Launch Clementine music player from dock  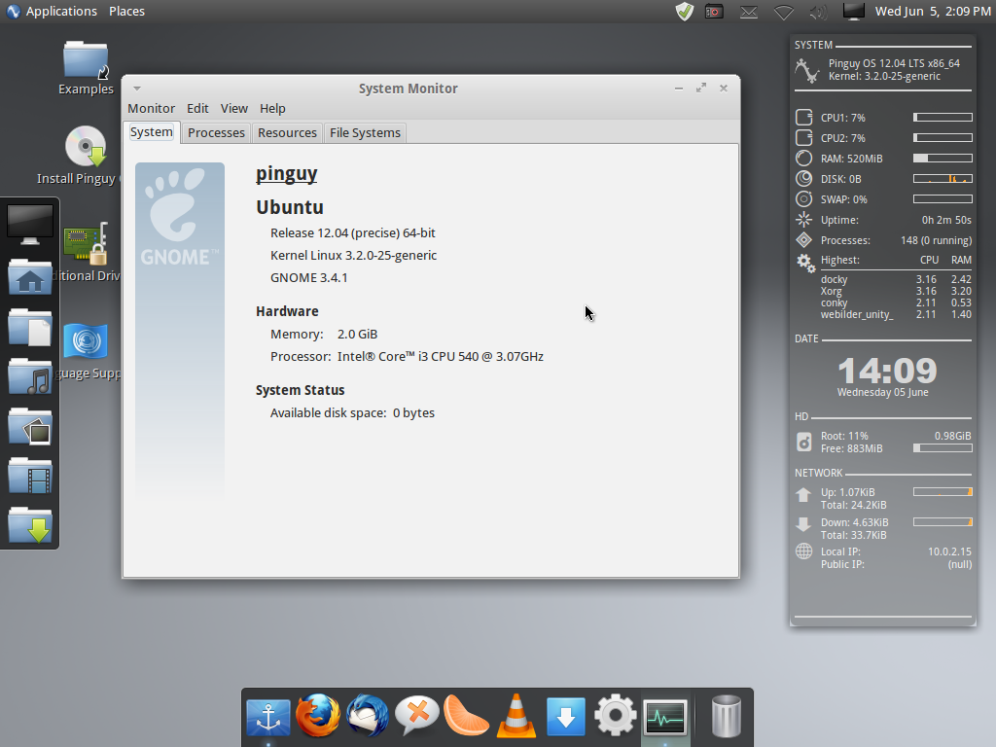click(x=466, y=716)
